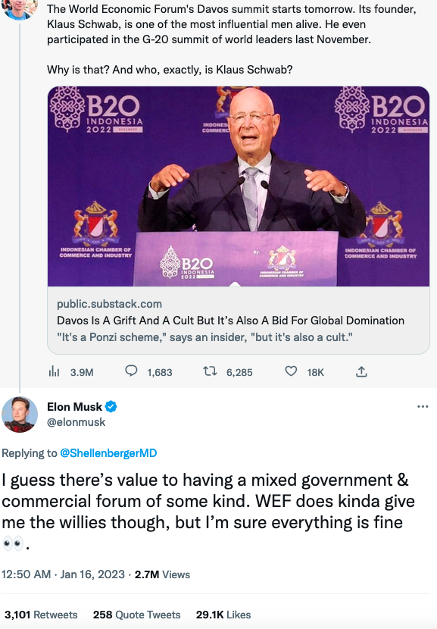View the 258 Quote Tweets list
The height and width of the screenshot is (629, 437).
coord(137,615)
